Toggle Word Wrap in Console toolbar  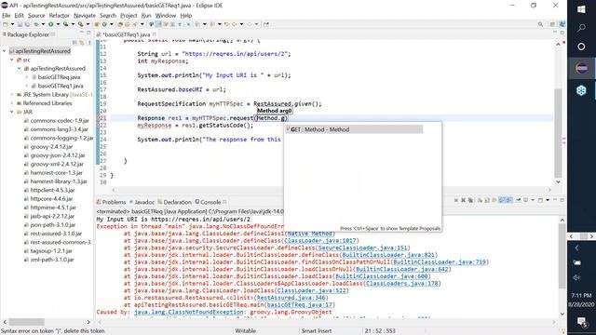point(494,200)
